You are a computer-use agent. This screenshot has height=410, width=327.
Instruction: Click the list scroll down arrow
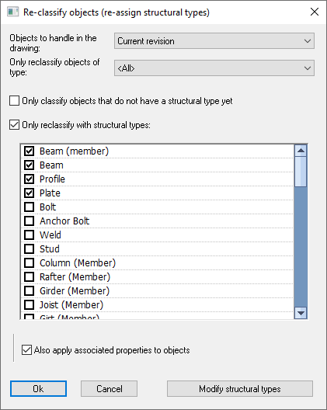coord(301,313)
